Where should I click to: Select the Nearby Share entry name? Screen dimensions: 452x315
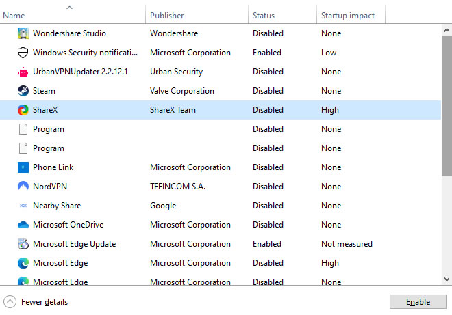tap(57, 206)
